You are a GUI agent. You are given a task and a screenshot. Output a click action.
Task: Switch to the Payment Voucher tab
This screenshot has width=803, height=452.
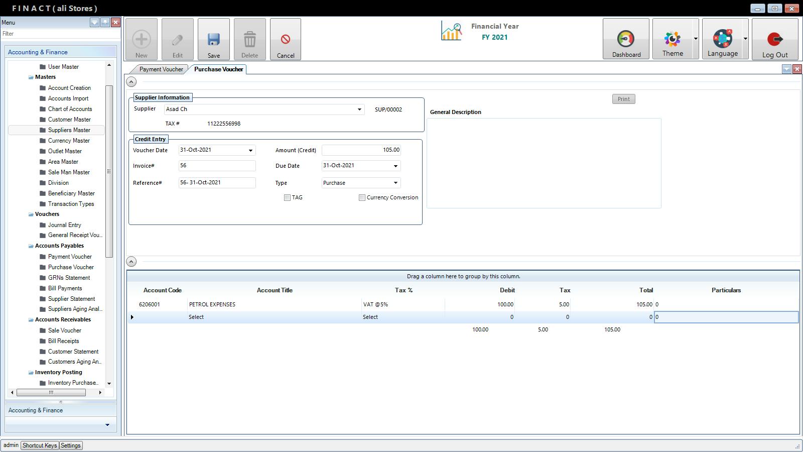pyautogui.click(x=161, y=69)
